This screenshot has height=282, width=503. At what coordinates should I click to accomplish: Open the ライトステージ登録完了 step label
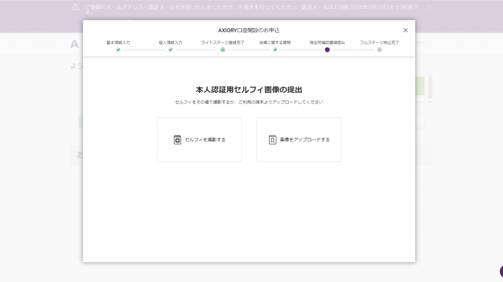coord(223,42)
